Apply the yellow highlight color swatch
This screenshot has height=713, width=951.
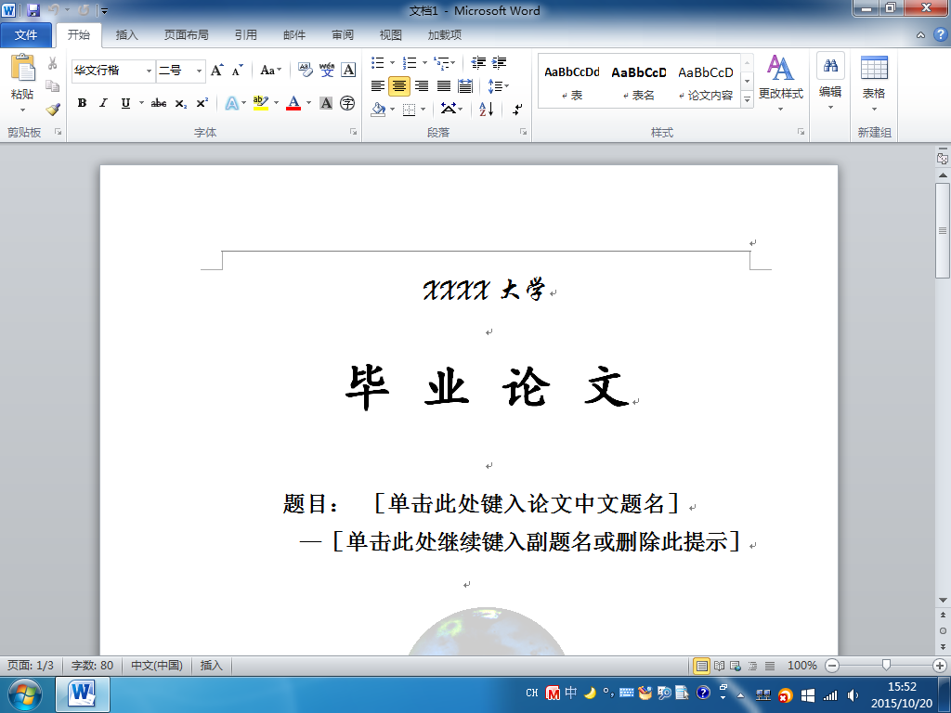pos(261,103)
